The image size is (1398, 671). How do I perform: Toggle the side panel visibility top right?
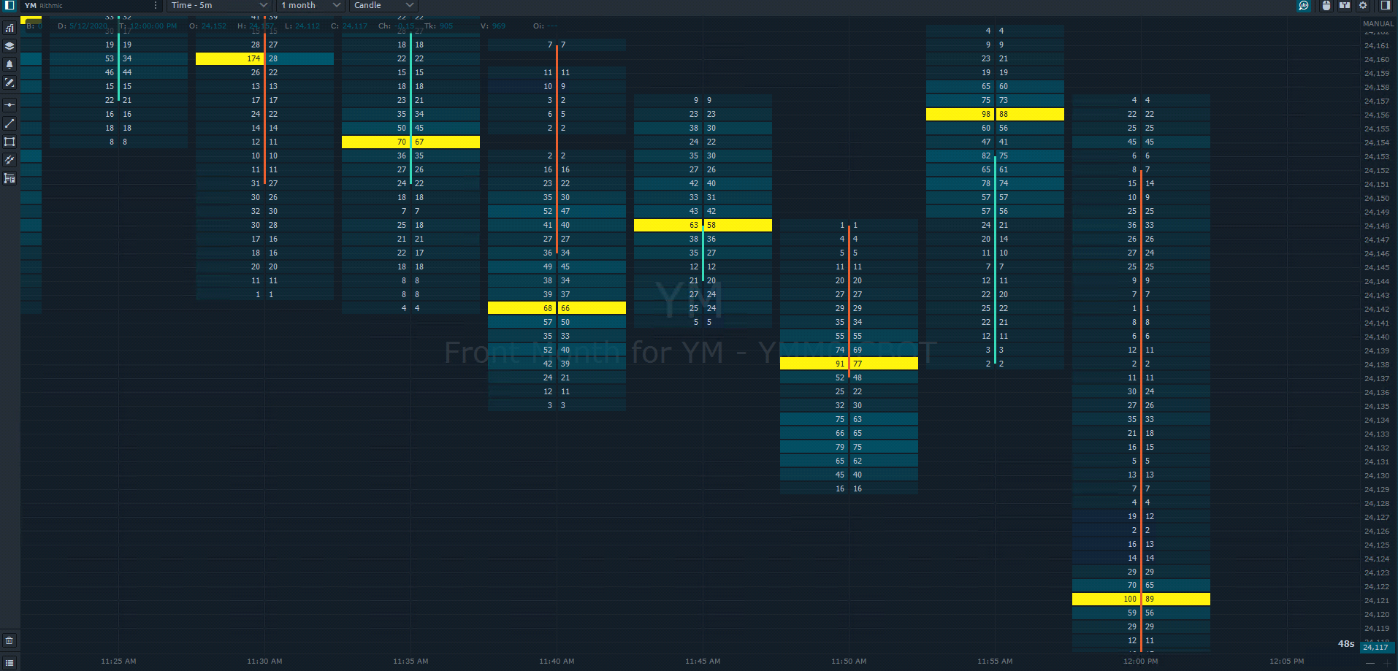[1386, 5]
